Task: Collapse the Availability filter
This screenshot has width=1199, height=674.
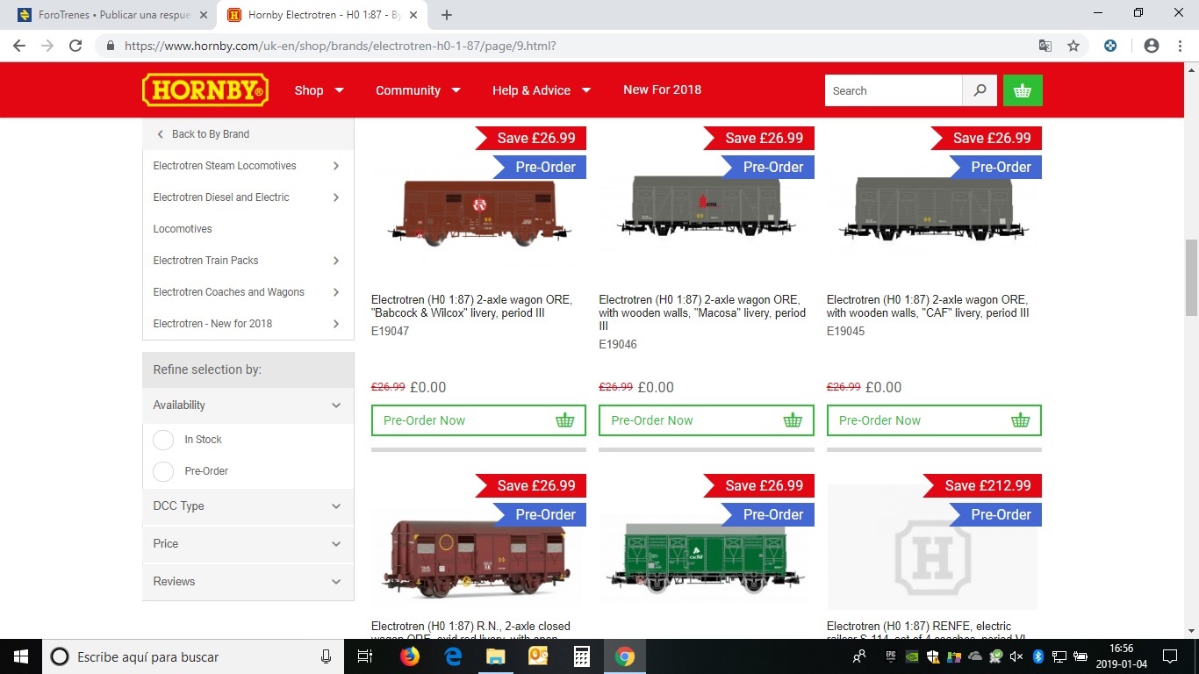Action: (248, 405)
